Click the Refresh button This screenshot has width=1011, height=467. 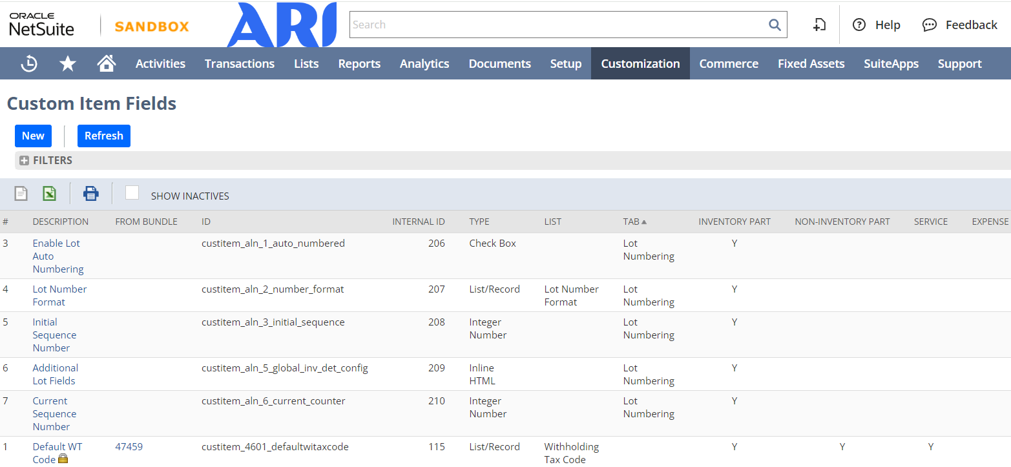point(104,136)
